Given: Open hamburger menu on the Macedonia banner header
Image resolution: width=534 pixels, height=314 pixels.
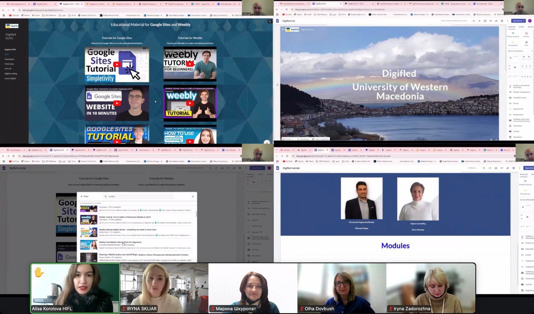Looking at the screenshot, I should coord(283,30).
